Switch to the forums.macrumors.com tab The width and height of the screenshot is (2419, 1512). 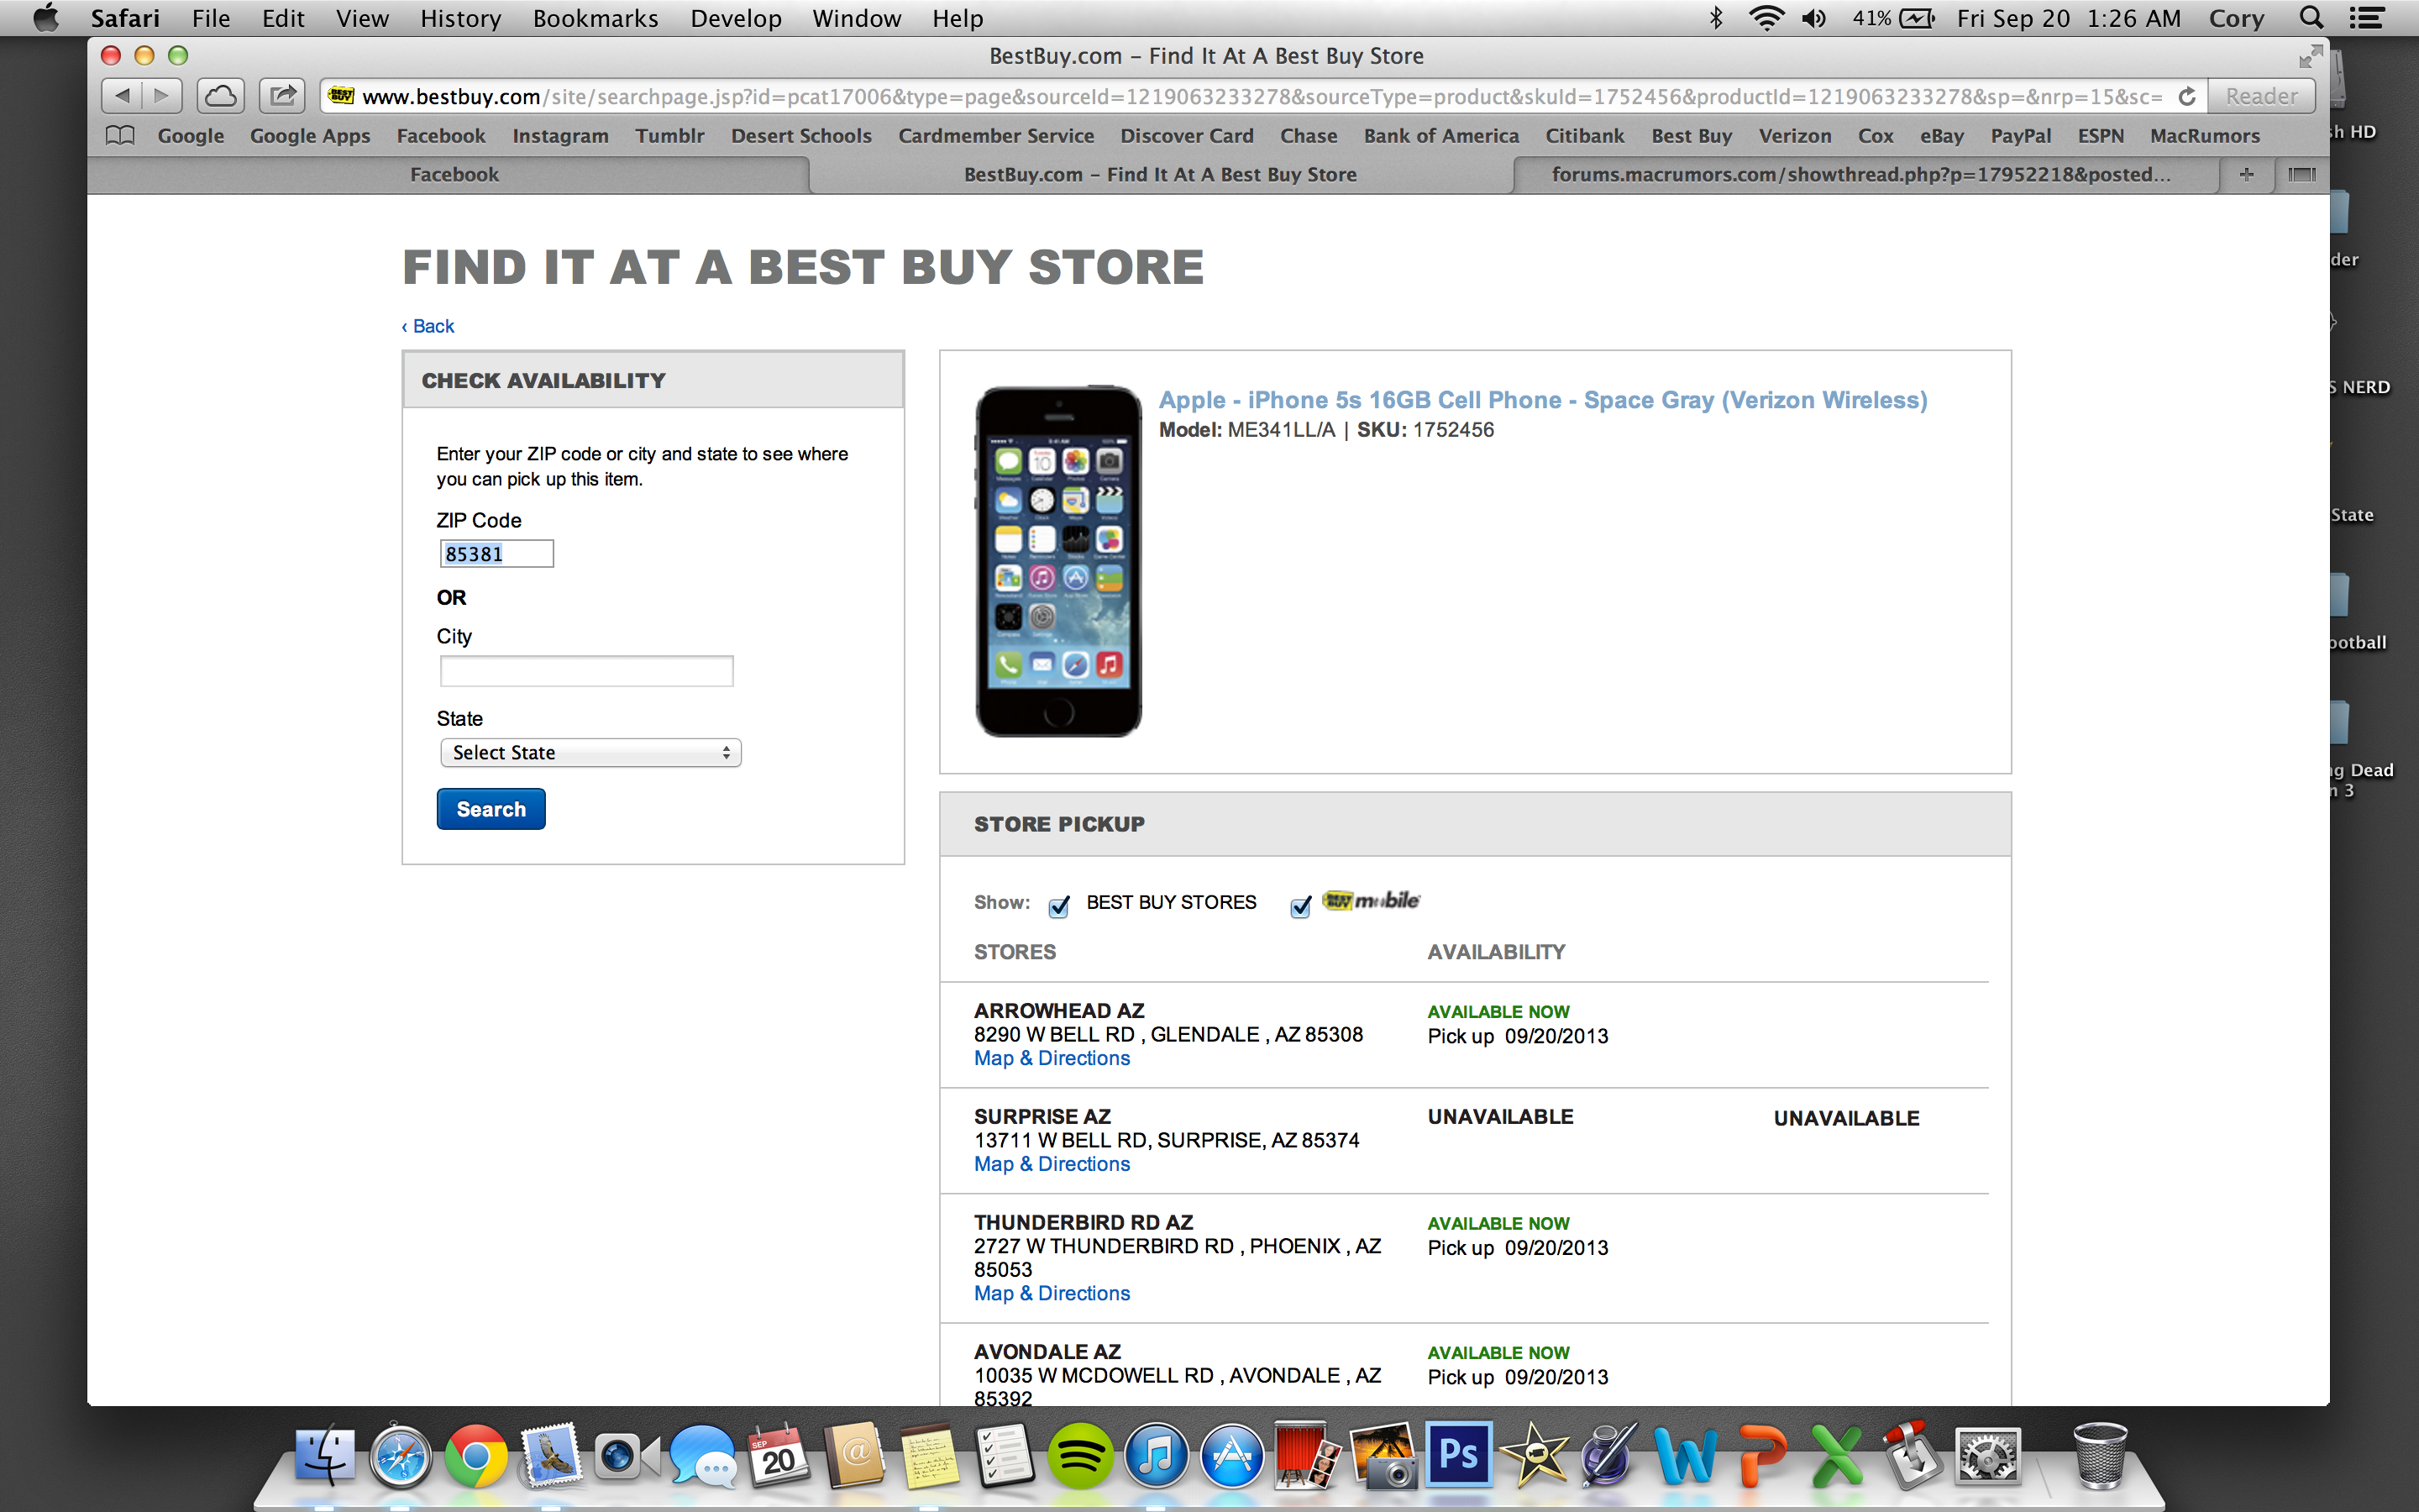[x=1860, y=174]
